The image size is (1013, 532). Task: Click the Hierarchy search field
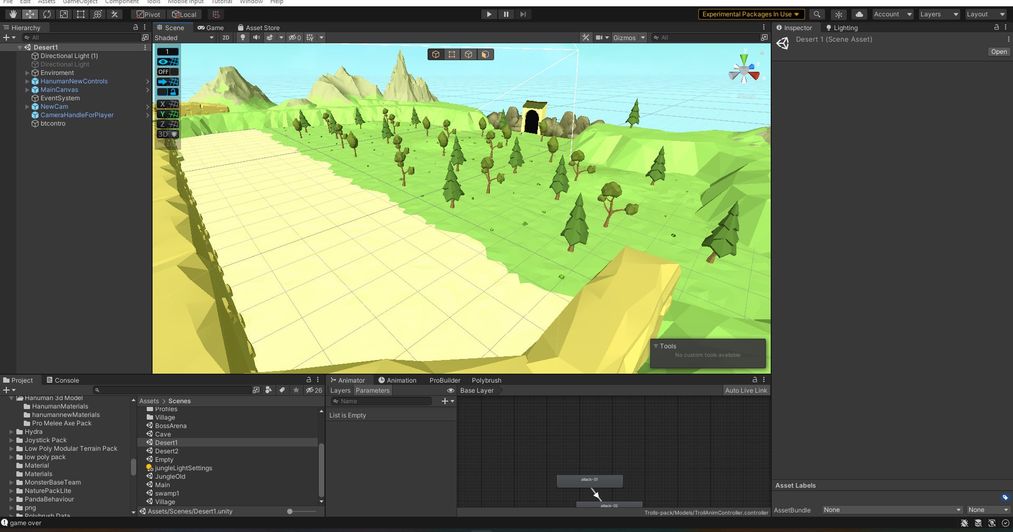[81, 37]
